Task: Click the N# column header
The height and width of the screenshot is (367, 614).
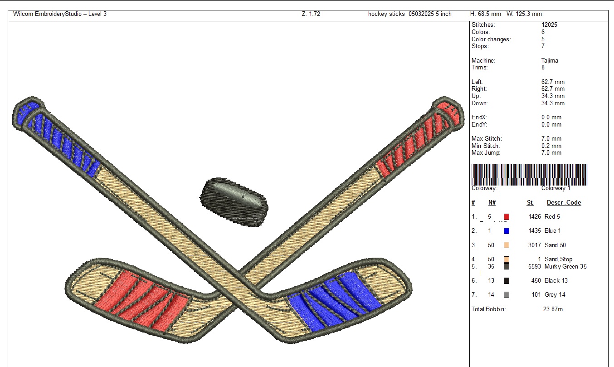Action: point(492,203)
